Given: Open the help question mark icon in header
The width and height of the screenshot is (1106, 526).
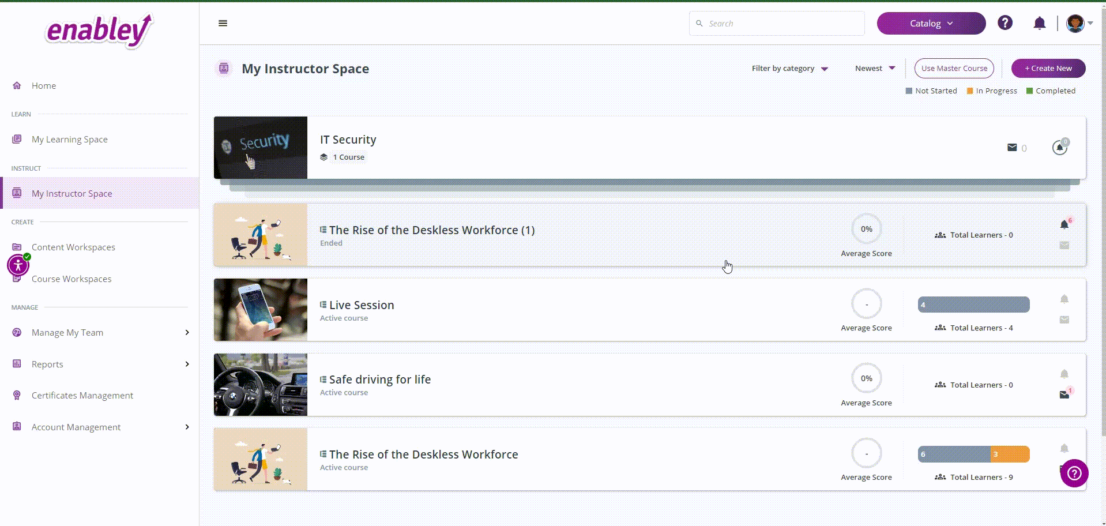Looking at the screenshot, I should (x=1005, y=23).
